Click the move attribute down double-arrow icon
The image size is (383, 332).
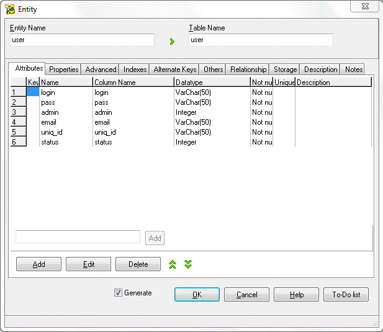(x=188, y=264)
